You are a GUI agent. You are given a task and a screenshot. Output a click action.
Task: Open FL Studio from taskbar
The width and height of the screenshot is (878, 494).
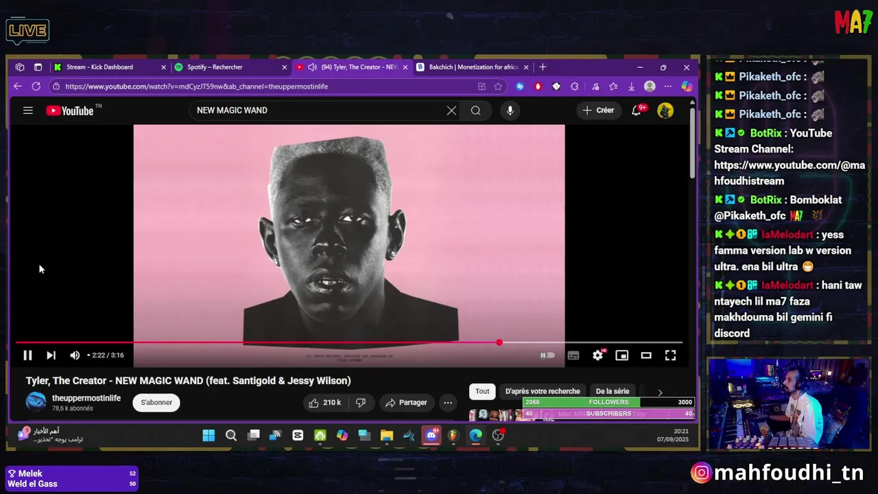point(453,435)
